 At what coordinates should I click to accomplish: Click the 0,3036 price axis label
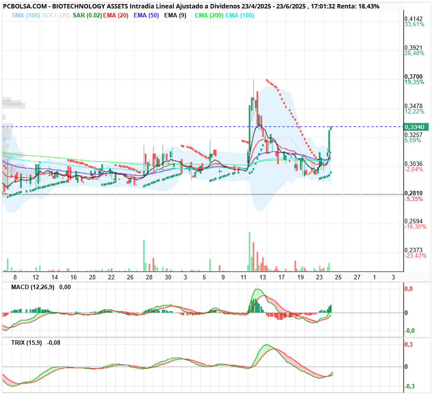413,164
